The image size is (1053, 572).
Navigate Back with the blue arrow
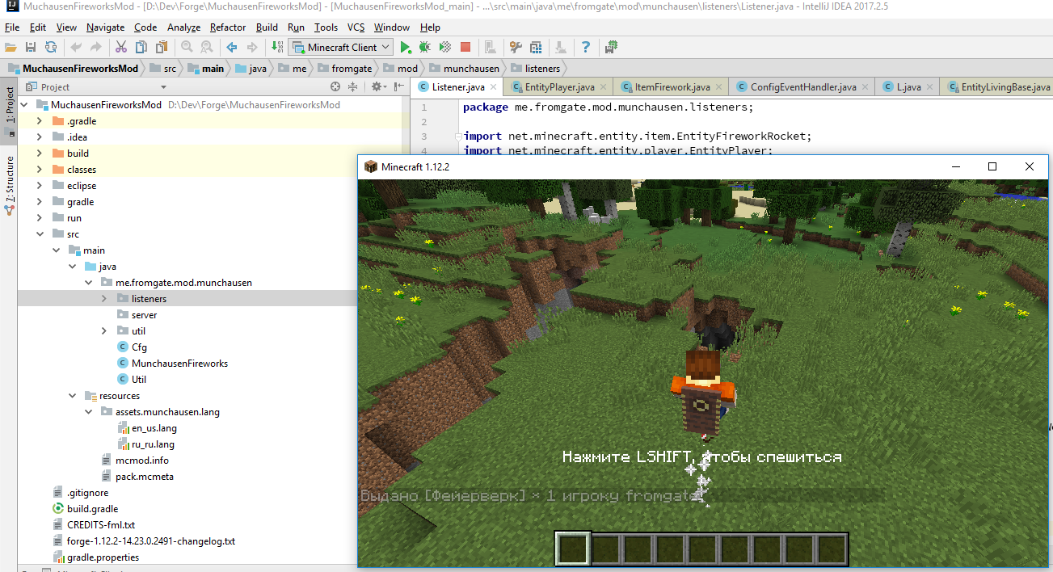[x=232, y=48]
